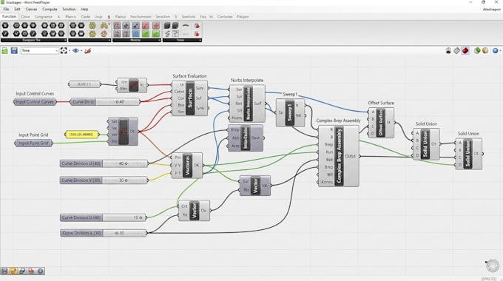Expand the third ribbon panel's black bar arrow
Viewport: 503px width, 281px height.
(x=160, y=41)
